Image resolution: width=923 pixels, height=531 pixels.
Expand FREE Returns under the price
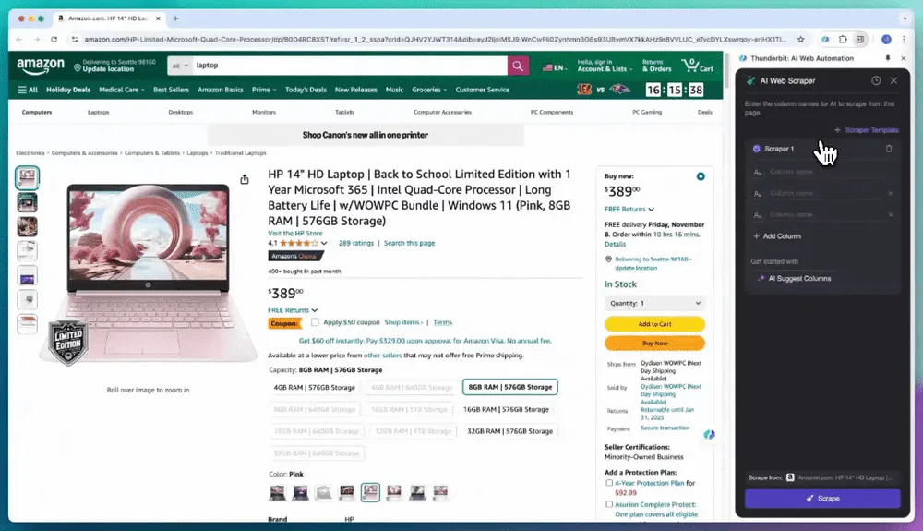pos(293,310)
